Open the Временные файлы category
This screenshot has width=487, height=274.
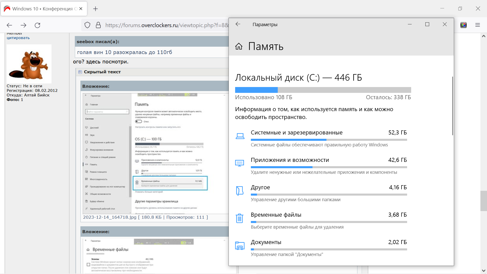(276, 215)
